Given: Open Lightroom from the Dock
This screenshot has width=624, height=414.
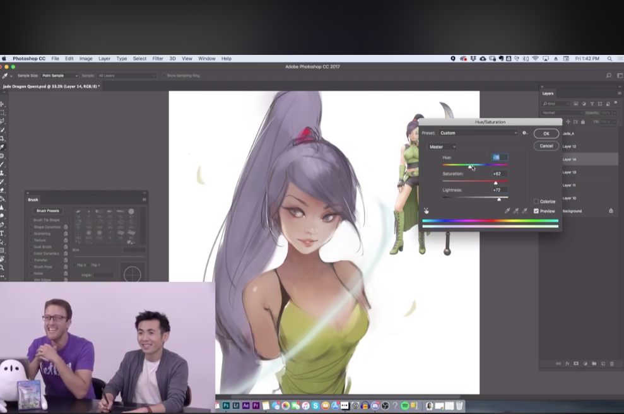Looking at the screenshot, I should click(x=236, y=406).
